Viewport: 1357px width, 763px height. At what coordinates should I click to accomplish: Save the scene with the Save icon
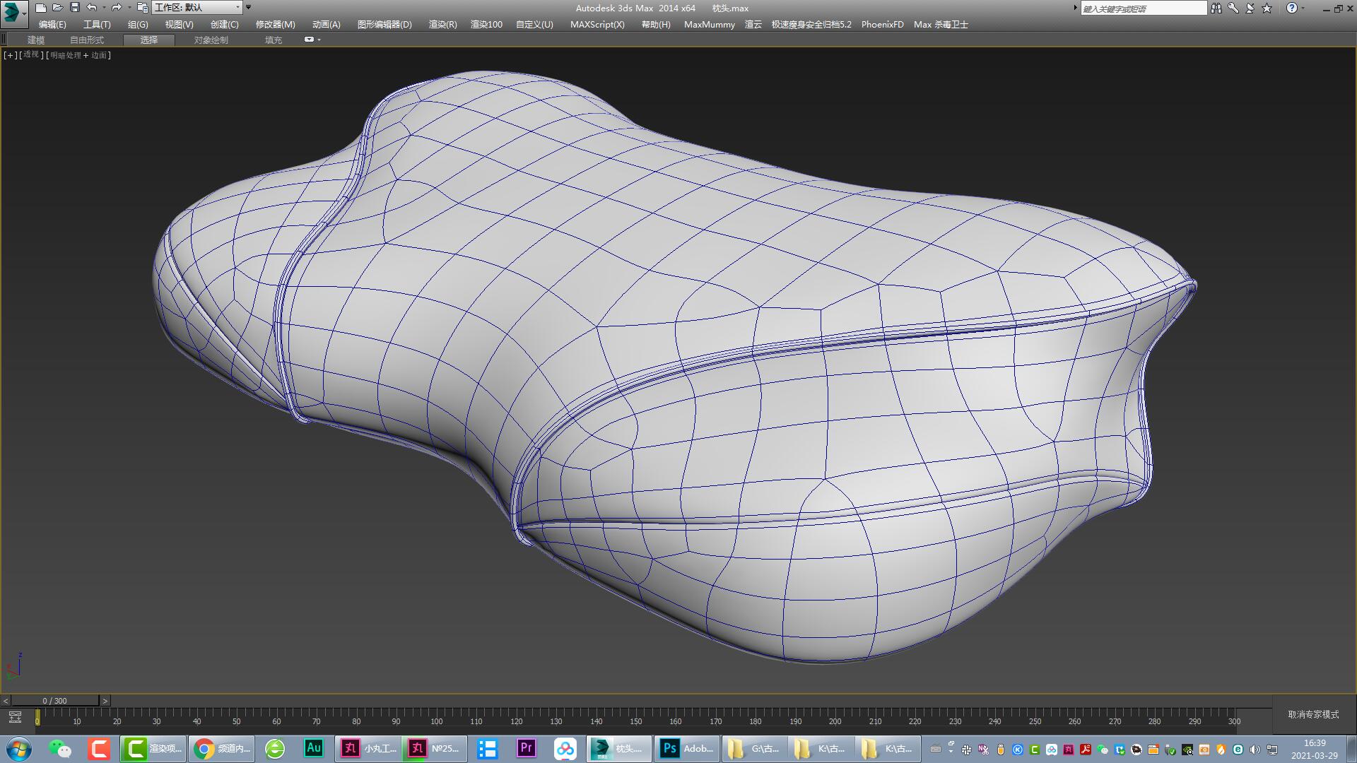[74, 8]
